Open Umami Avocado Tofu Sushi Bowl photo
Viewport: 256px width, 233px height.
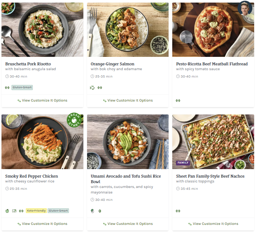[128, 141]
